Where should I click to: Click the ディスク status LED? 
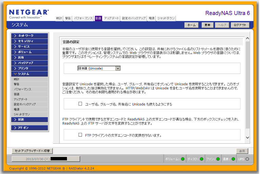point(202,159)
